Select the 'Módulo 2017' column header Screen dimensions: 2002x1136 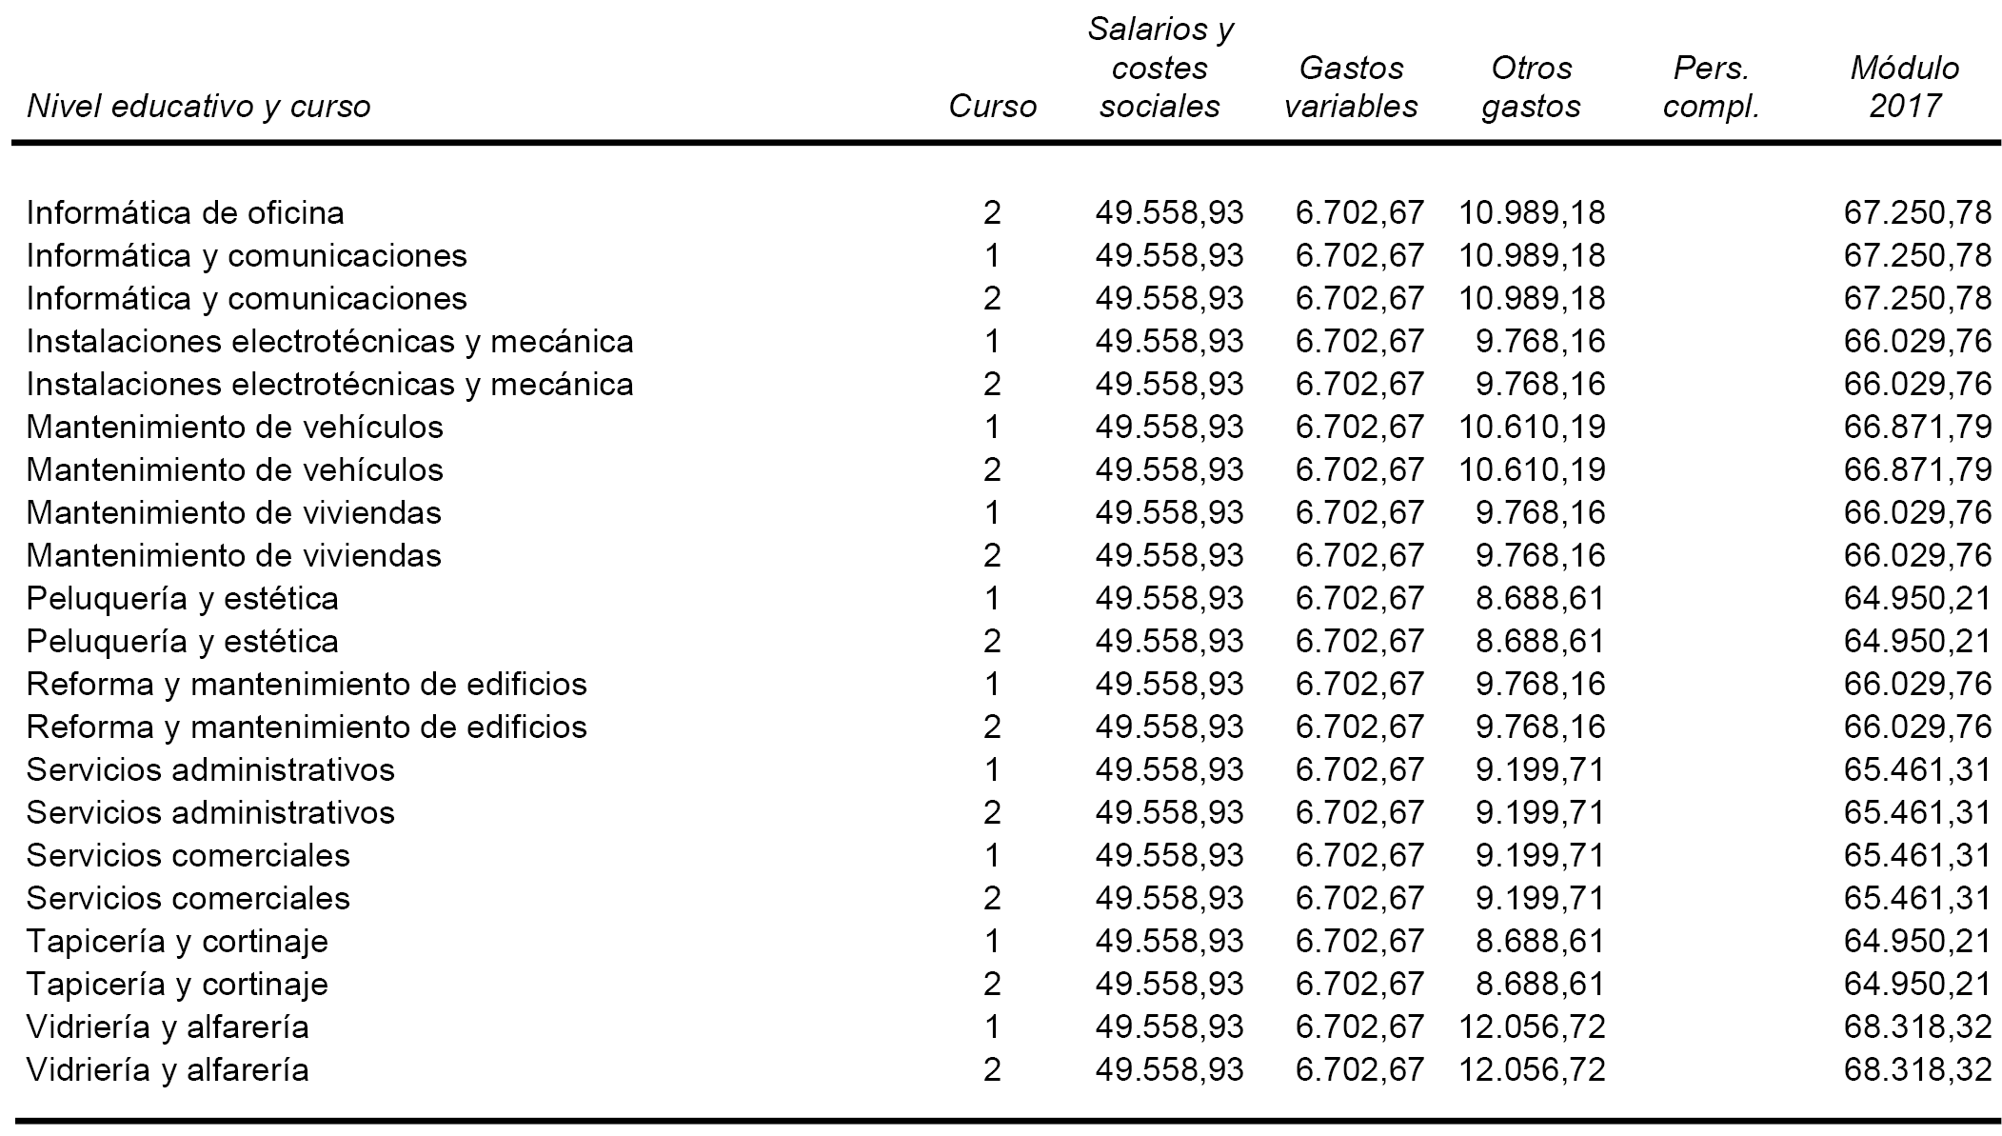coord(1904,87)
